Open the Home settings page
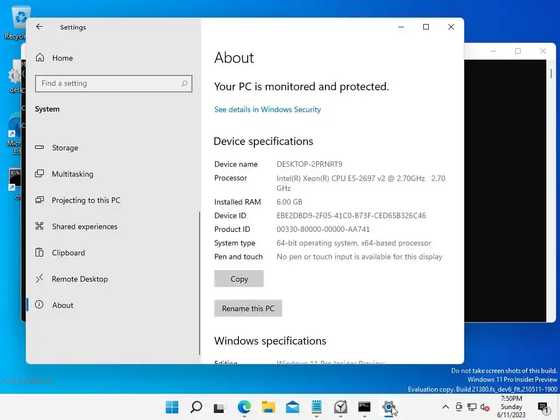The width and height of the screenshot is (560, 420). (x=62, y=58)
